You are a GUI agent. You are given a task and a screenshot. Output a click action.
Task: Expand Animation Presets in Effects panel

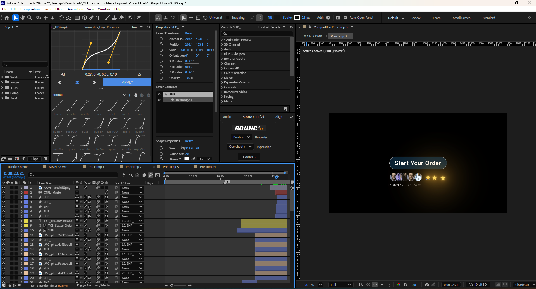[x=222, y=40]
